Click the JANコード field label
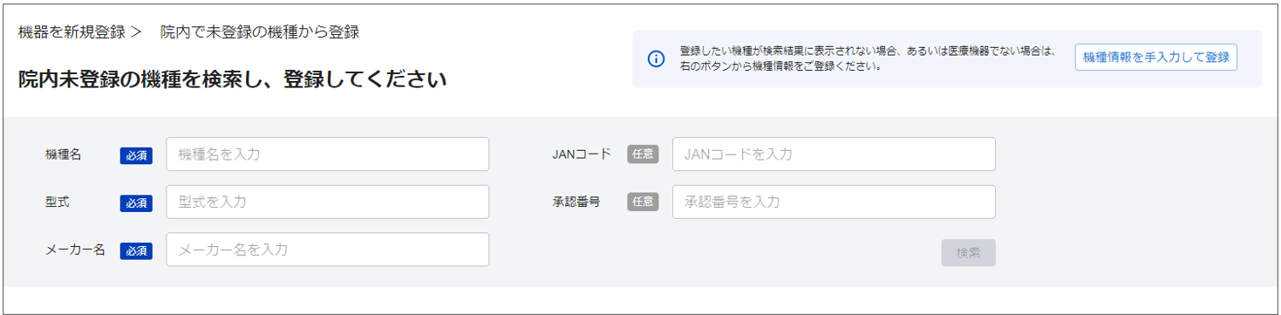The image size is (1281, 315). (582, 154)
